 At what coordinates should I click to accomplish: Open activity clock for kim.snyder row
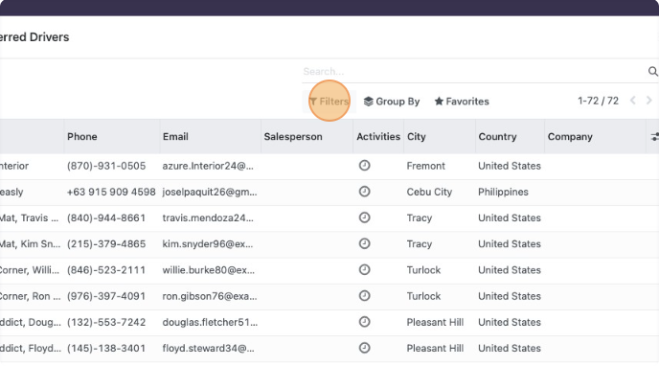(x=364, y=243)
